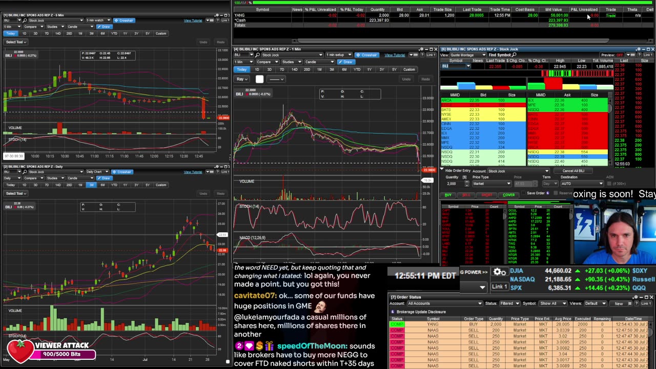This screenshot has height=369, width=656.
Task: Select 1D tab in 1 Min chart
Action: click(x=257, y=69)
